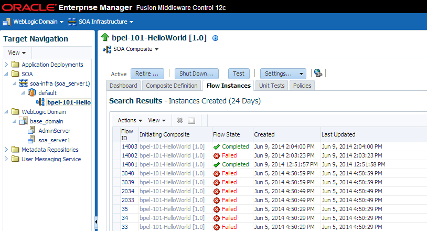Select the Application Deployments folder icon
Screen dimensions: 427x231
[x=15, y=64]
